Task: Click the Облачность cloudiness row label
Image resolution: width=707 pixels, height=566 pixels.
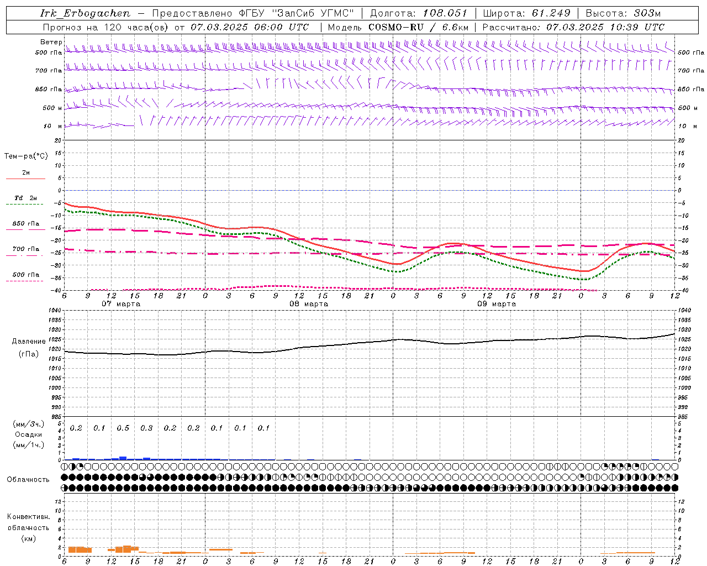Action: pyautogui.click(x=28, y=479)
